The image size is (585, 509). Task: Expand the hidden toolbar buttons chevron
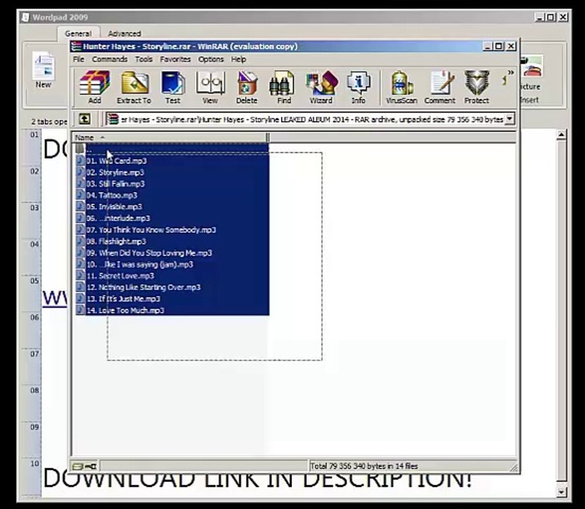pyautogui.click(x=510, y=73)
